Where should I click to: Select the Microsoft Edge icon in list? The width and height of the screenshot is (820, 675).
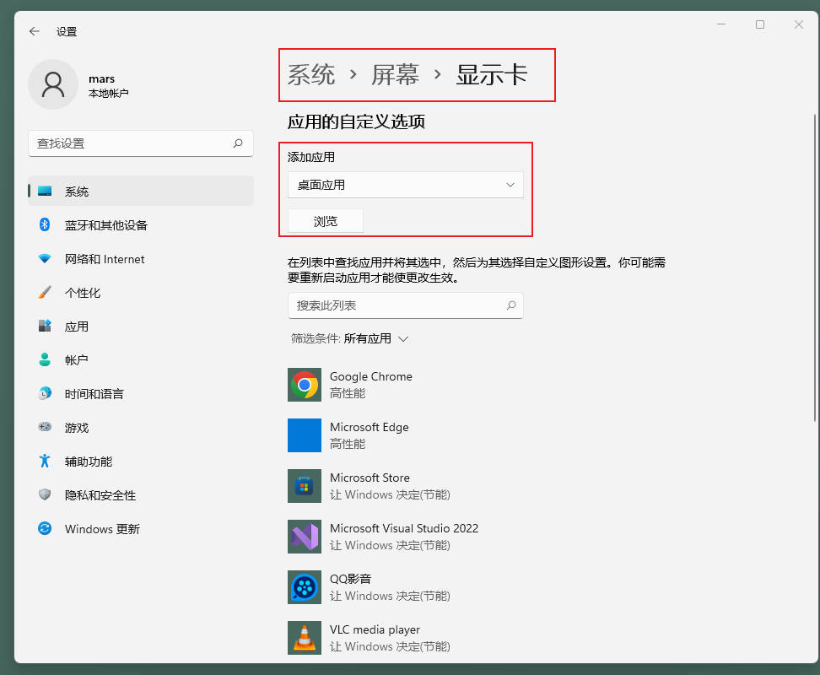pyautogui.click(x=305, y=435)
